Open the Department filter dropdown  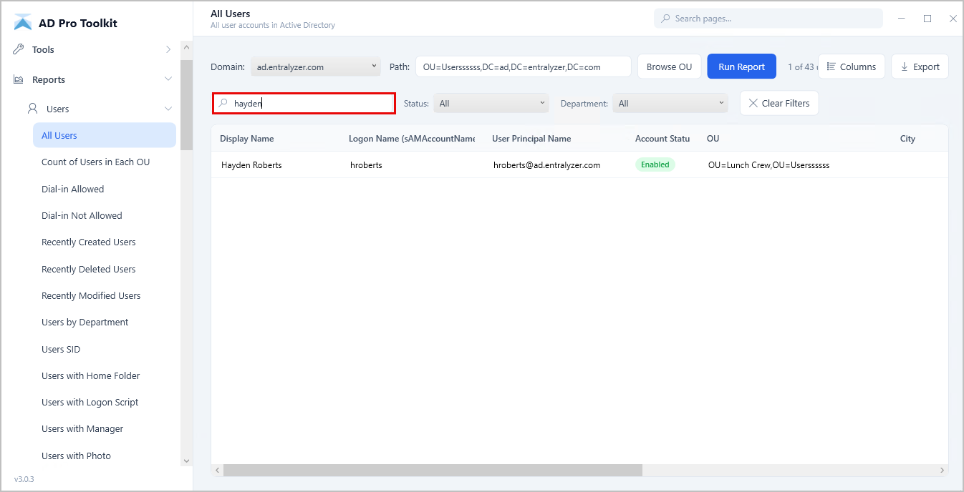pyautogui.click(x=670, y=103)
